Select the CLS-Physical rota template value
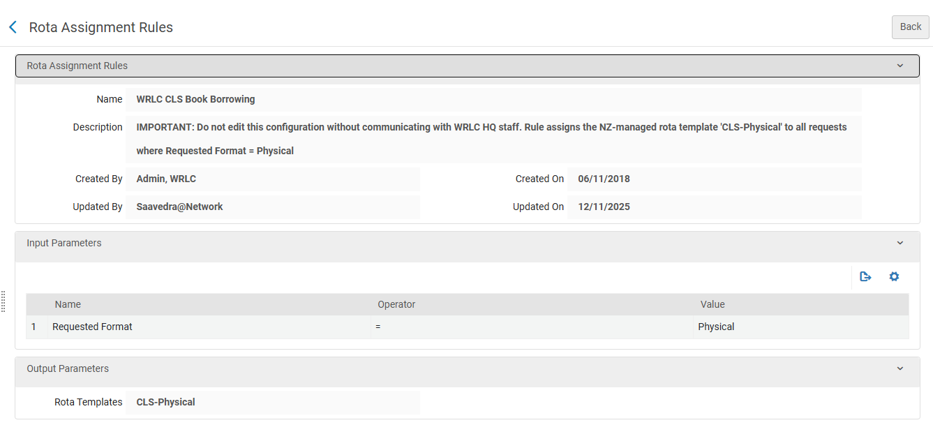This screenshot has width=933, height=425. [165, 402]
